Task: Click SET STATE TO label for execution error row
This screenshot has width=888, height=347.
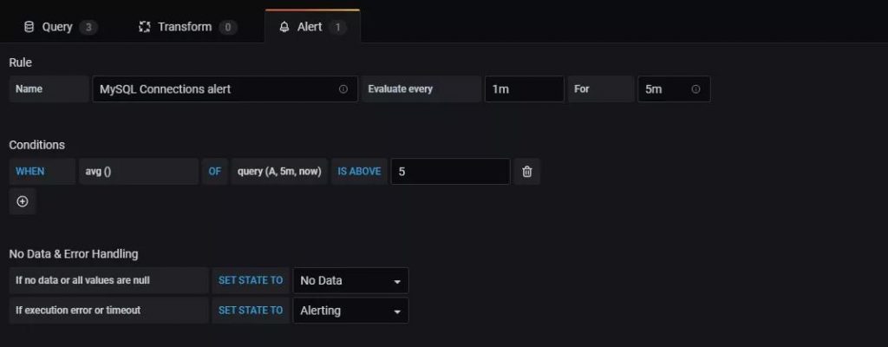Action: [x=251, y=311]
